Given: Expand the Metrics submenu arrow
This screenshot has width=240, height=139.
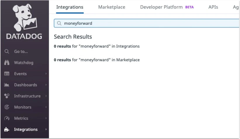Looking at the screenshot, I should [46, 118].
